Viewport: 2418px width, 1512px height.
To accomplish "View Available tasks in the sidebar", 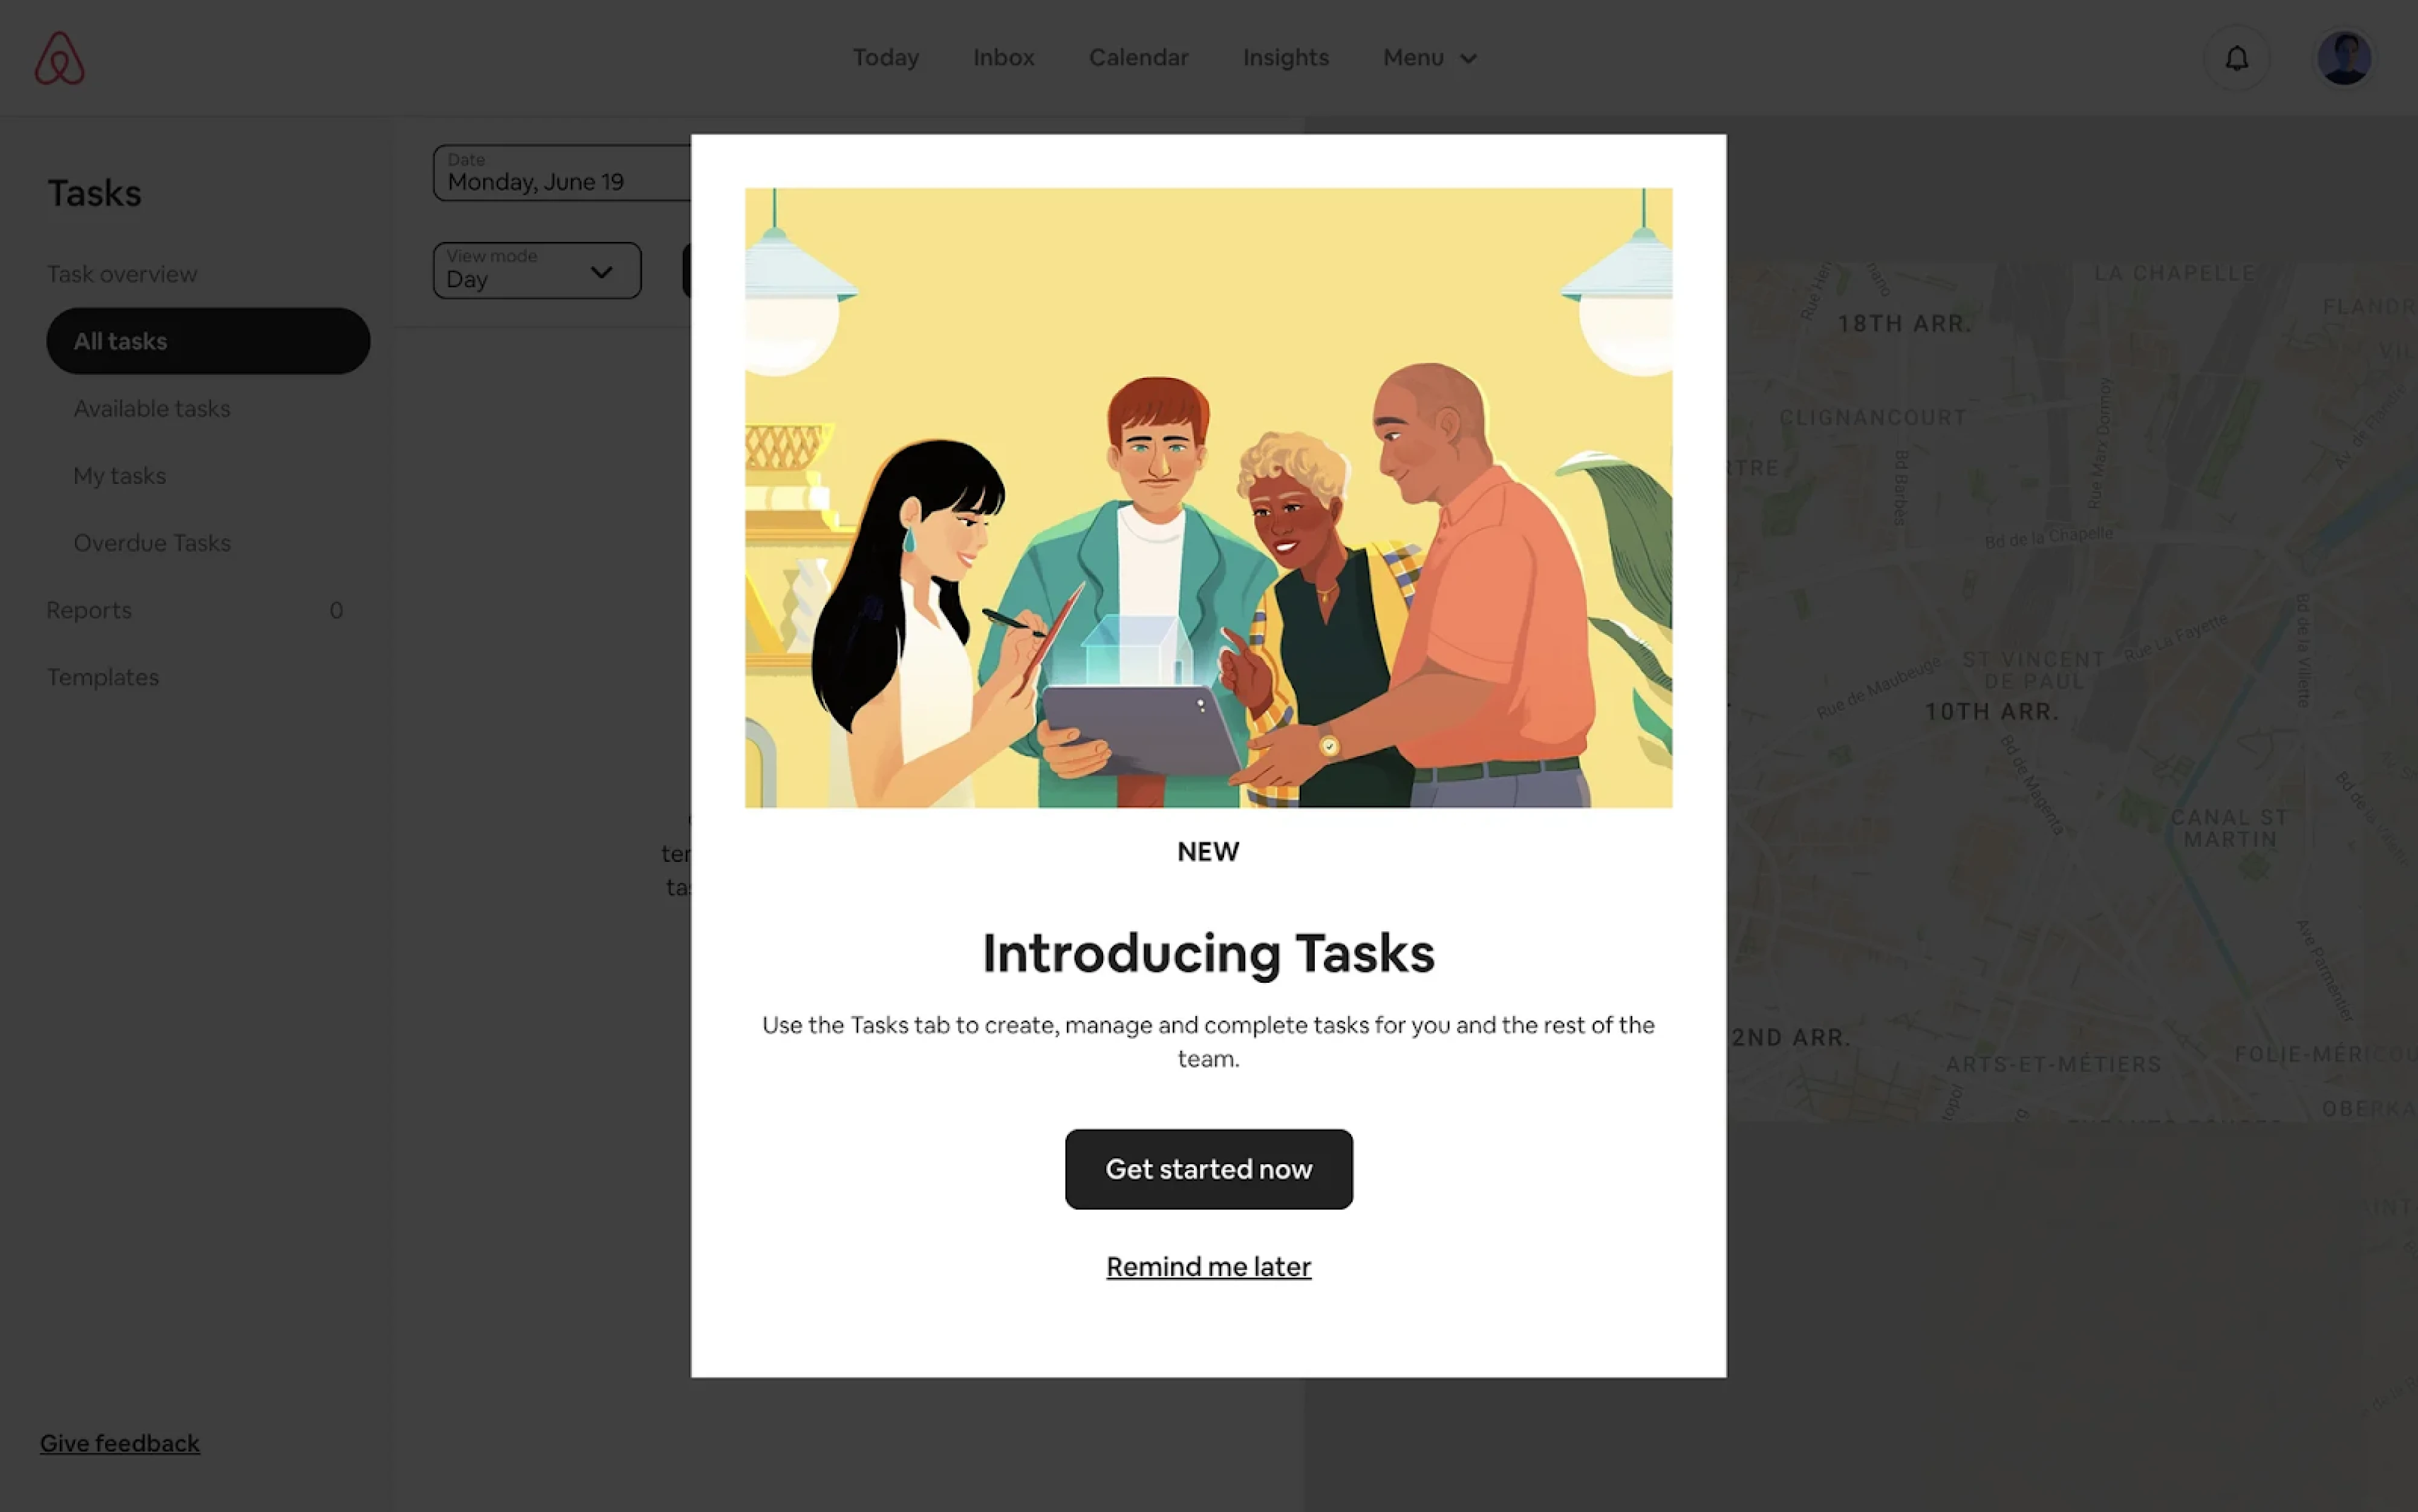I will [x=151, y=408].
